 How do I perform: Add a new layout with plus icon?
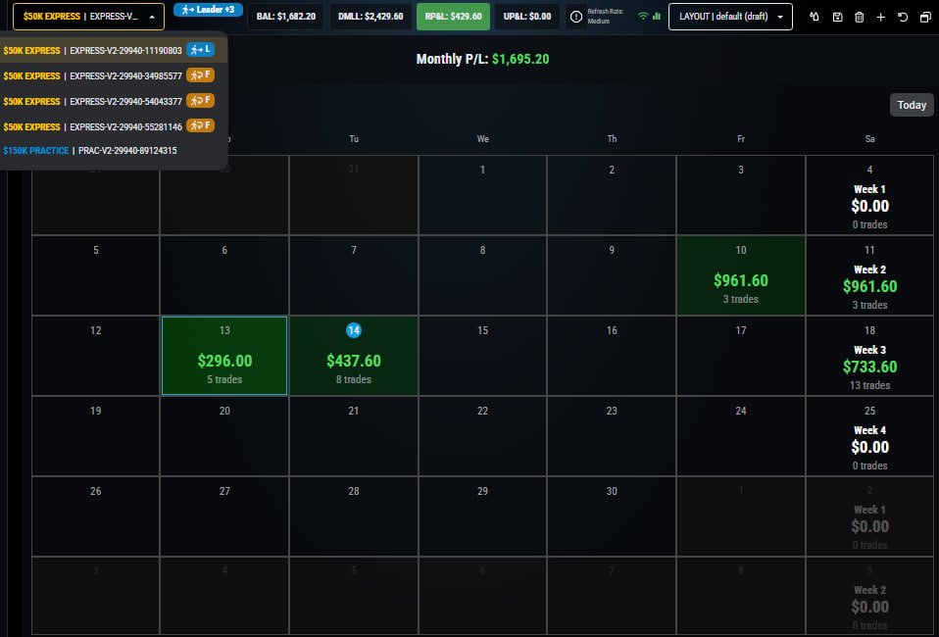[x=880, y=17]
